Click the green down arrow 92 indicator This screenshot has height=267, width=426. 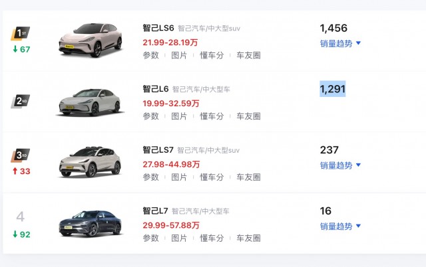(x=21, y=234)
